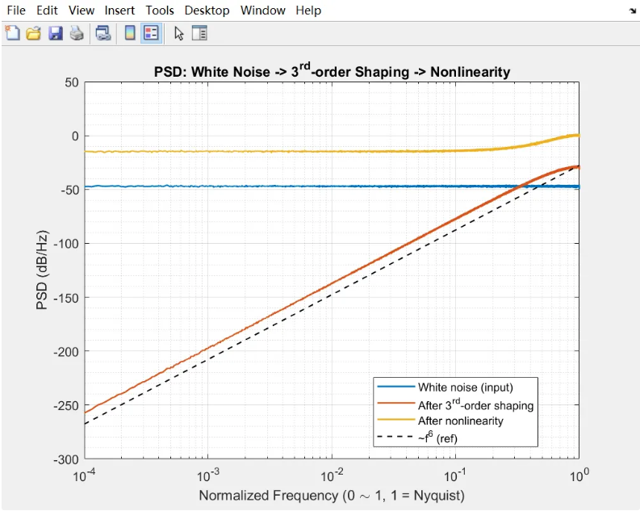
Task: Open the View menu
Action: click(82, 10)
